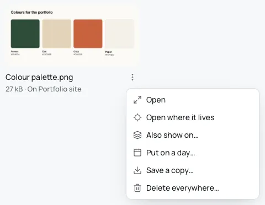This screenshot has height=205, width=265.
Task: Choose Open from the context menu
Action: pos(193,100)
